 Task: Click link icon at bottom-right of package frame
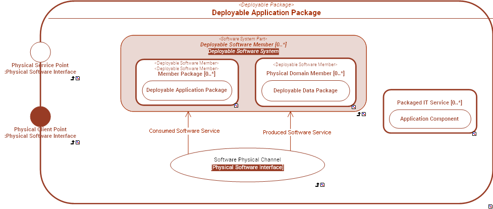click(489, 206)
